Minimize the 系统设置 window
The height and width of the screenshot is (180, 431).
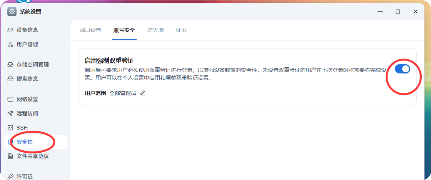[380, 12]
